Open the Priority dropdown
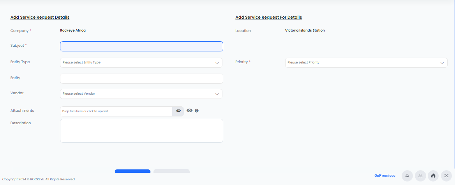Viewport: 455px width, 185px height. tap(366, 63)
